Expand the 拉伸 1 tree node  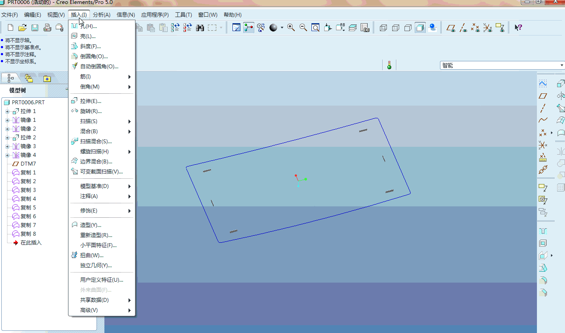coord(7,111)
